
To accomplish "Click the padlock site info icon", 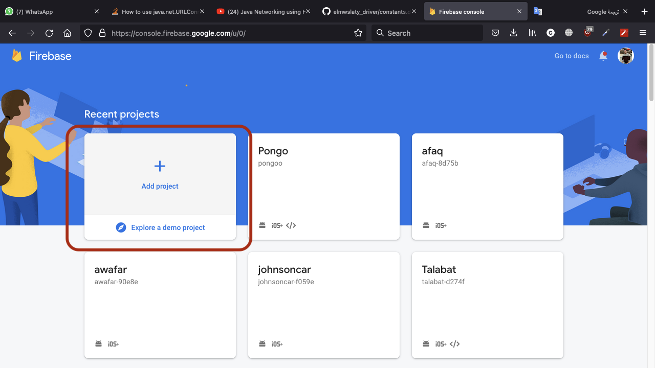I will (x=102, y=33).
